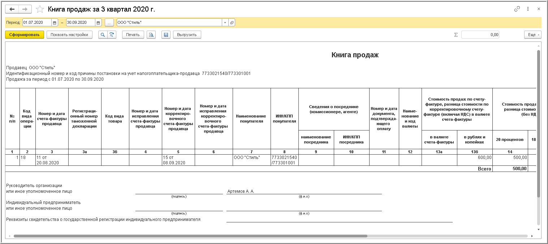Click the vertical scrollbar thumb
Screen dimensions: 548x244
pyautogui.click(x=539, y=124)
